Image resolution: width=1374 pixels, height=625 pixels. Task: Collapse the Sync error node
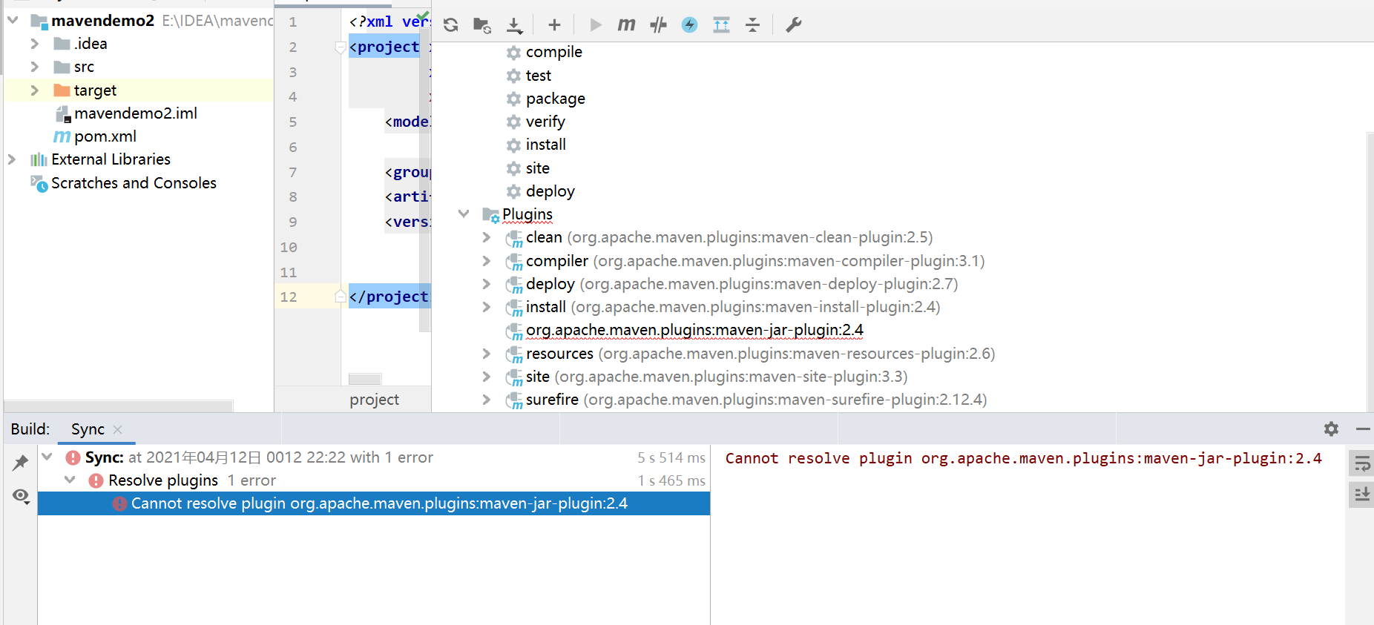[x=47, y=457]
